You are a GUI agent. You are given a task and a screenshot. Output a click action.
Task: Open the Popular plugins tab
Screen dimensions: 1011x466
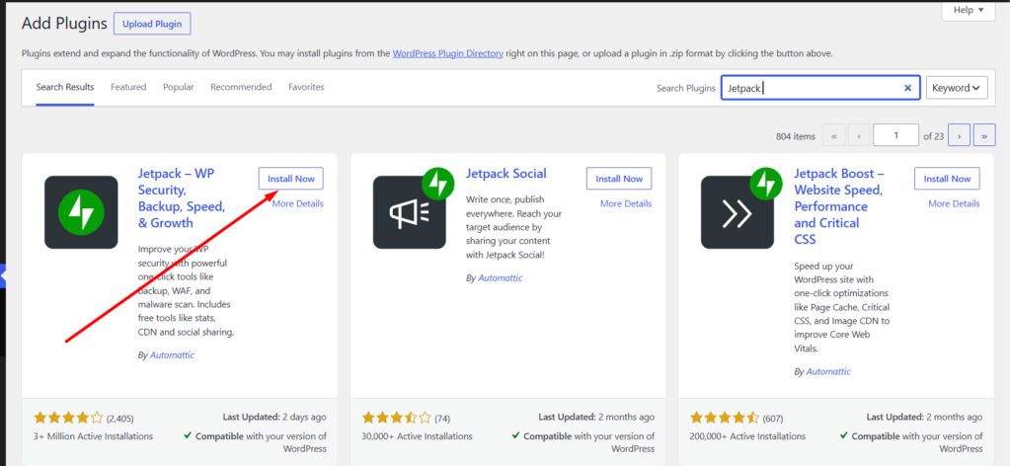click(x=179, y=87)
